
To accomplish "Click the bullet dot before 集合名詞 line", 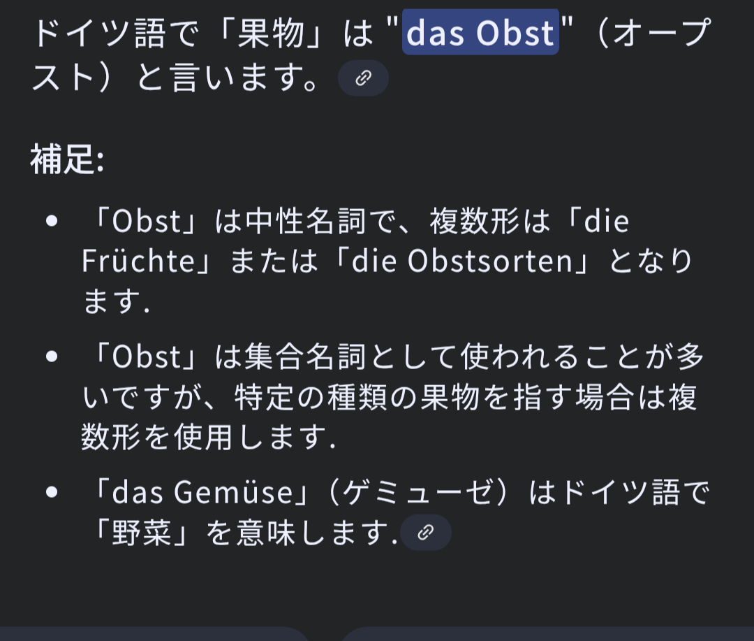I will click(x=52, y=356).
